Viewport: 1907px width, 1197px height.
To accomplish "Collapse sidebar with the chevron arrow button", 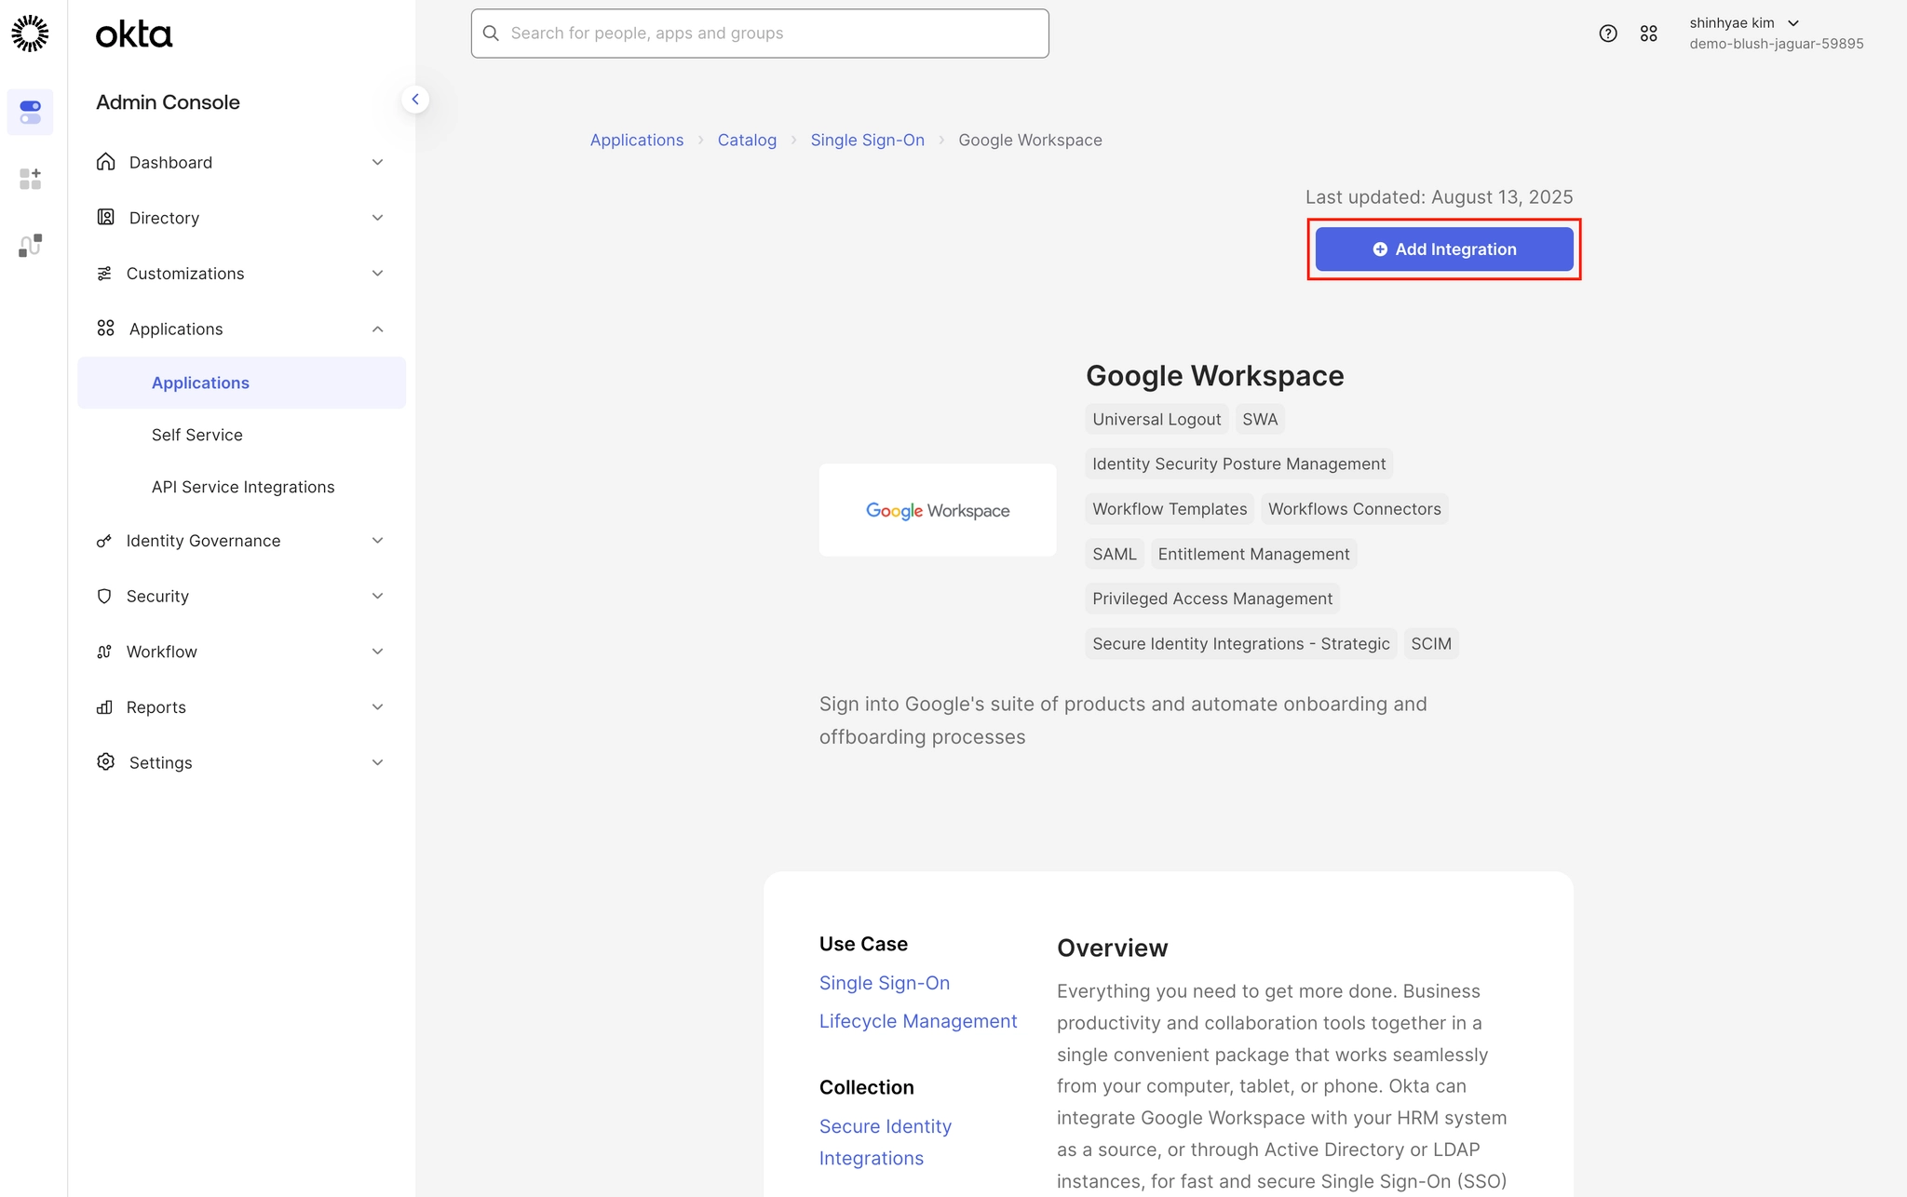I will pos(415,99).
